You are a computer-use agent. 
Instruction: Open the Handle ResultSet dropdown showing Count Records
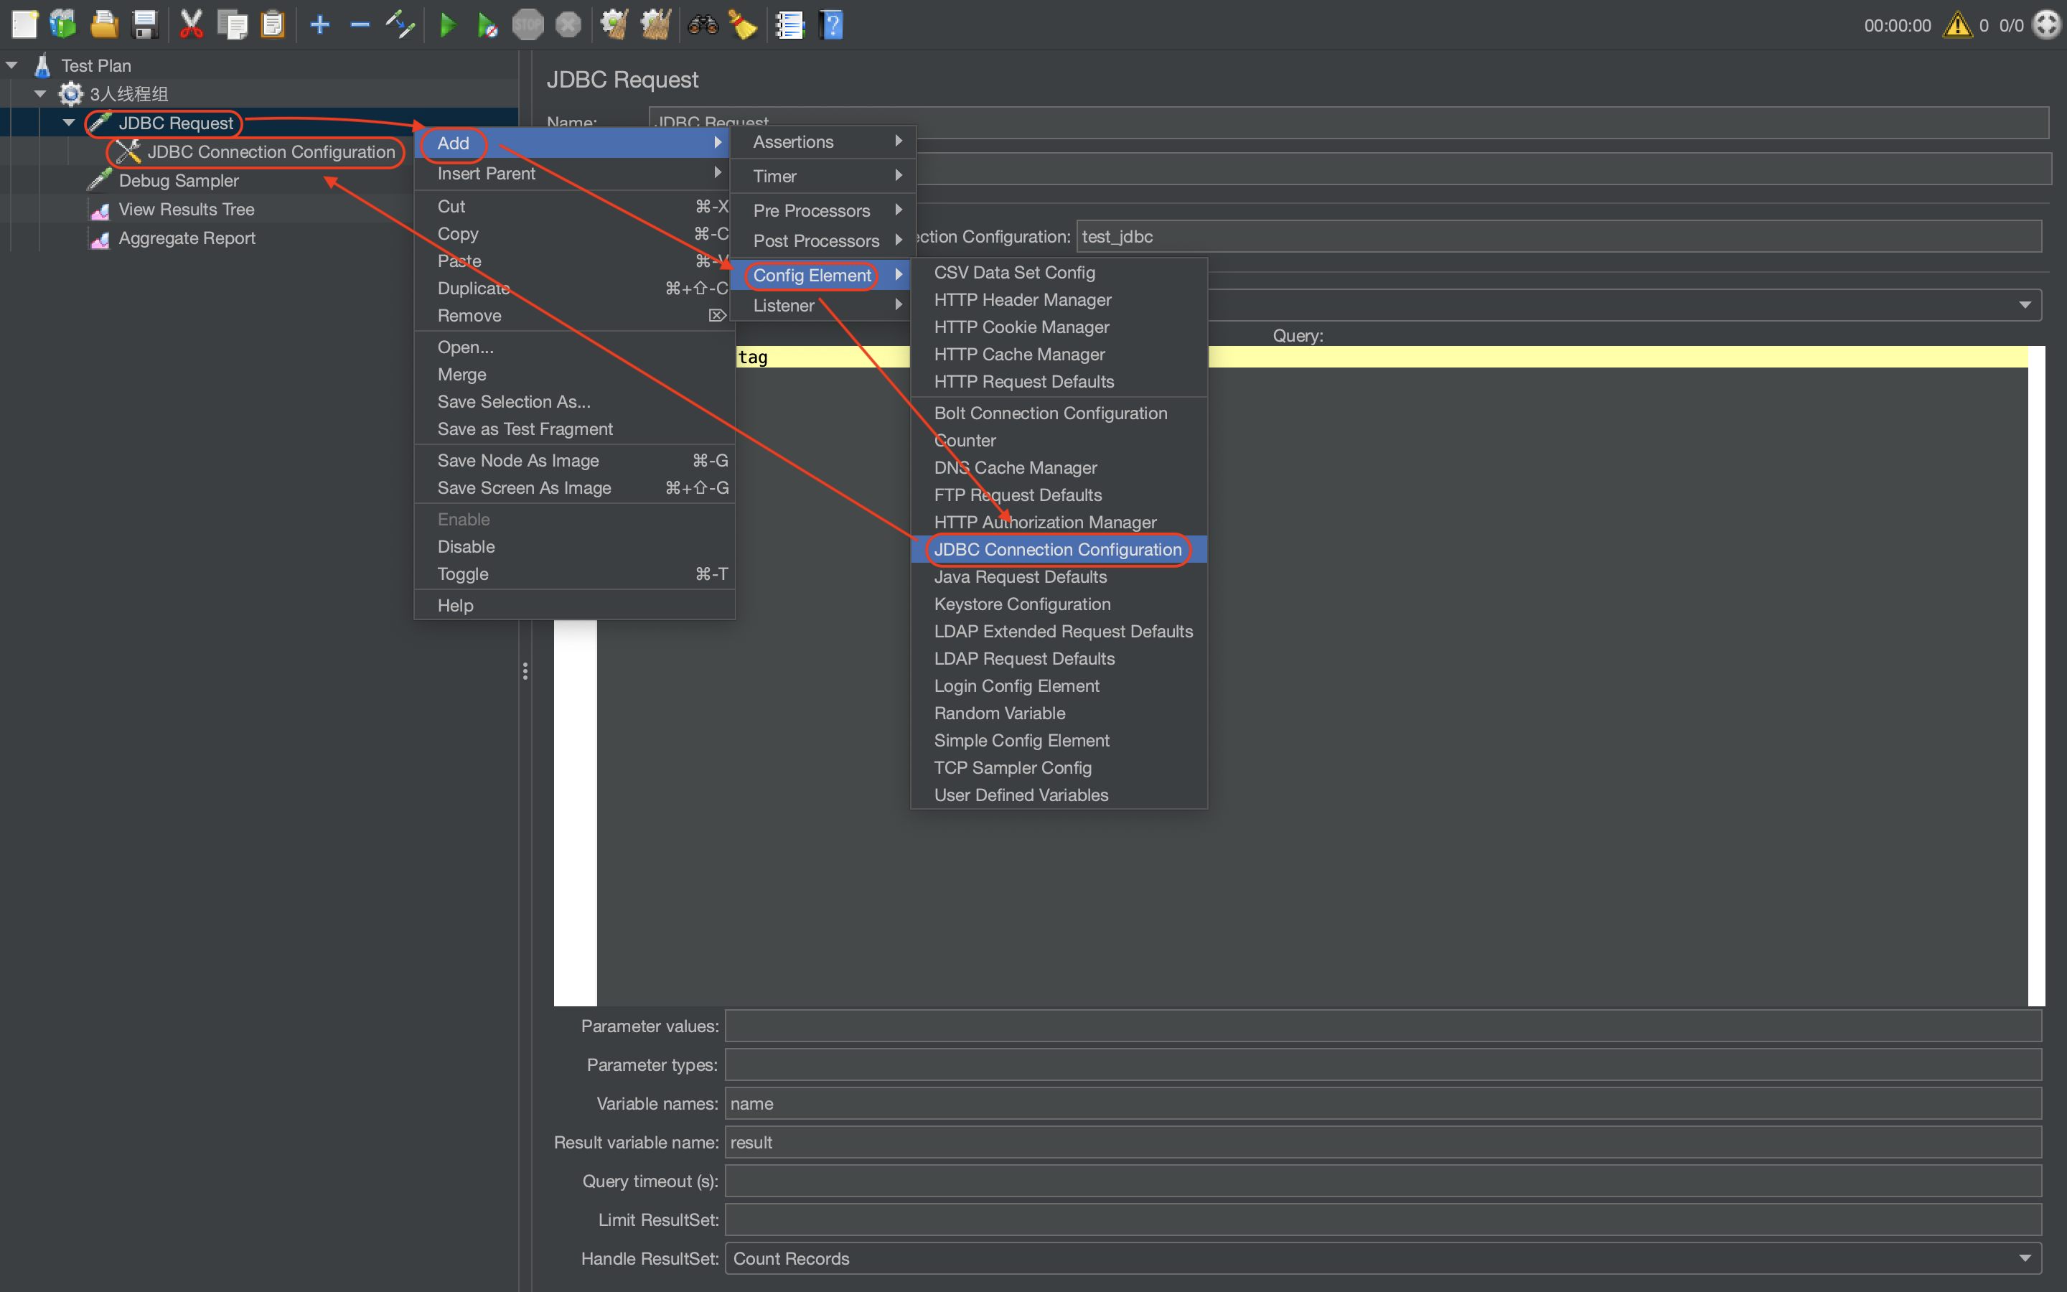click(x=2026, y=1258)
